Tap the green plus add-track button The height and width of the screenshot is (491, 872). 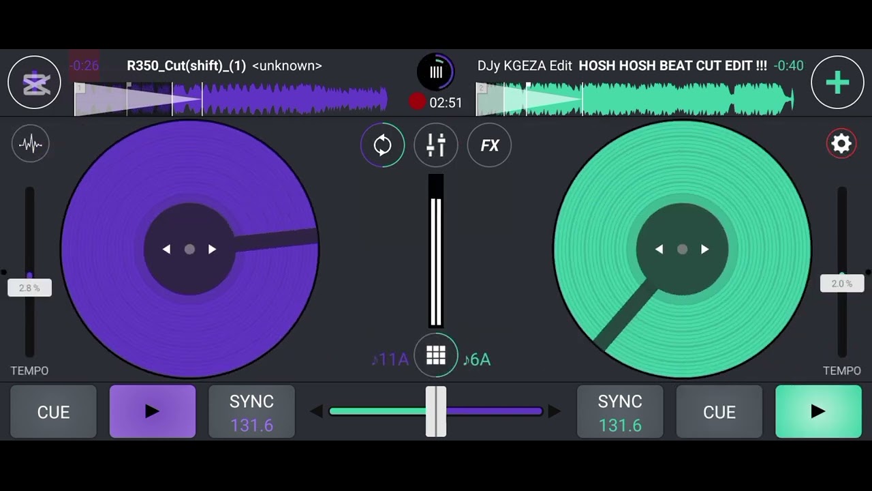click(837, 83)
